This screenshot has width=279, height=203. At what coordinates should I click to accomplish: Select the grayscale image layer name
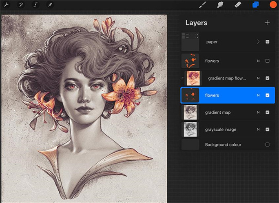coord(221,130)
